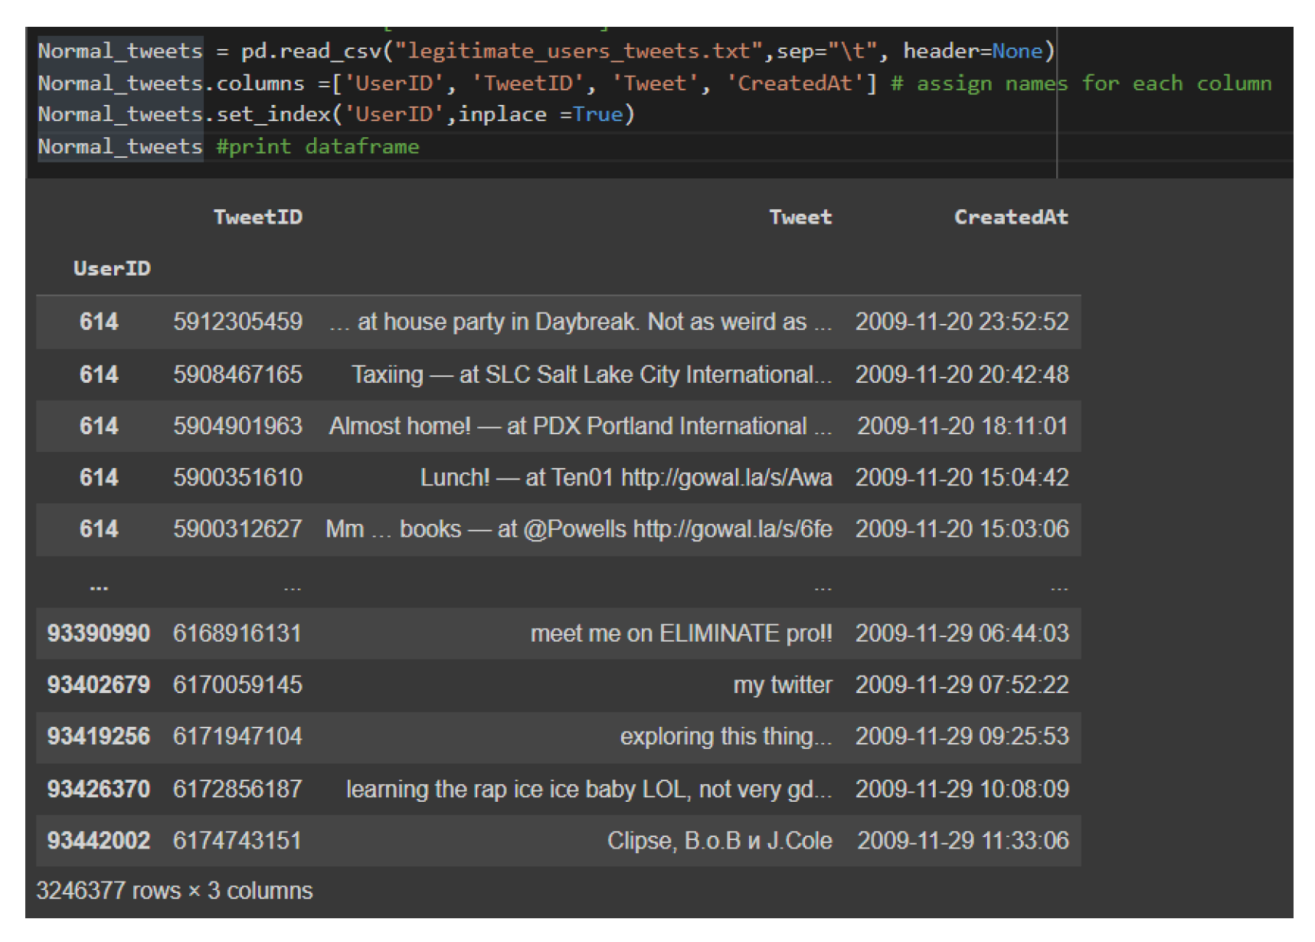Image resolution: width=1315 pixels, height=942 pixels.
Task: Click the http://gowal.la/s/6fe link text
Action: 731,529
